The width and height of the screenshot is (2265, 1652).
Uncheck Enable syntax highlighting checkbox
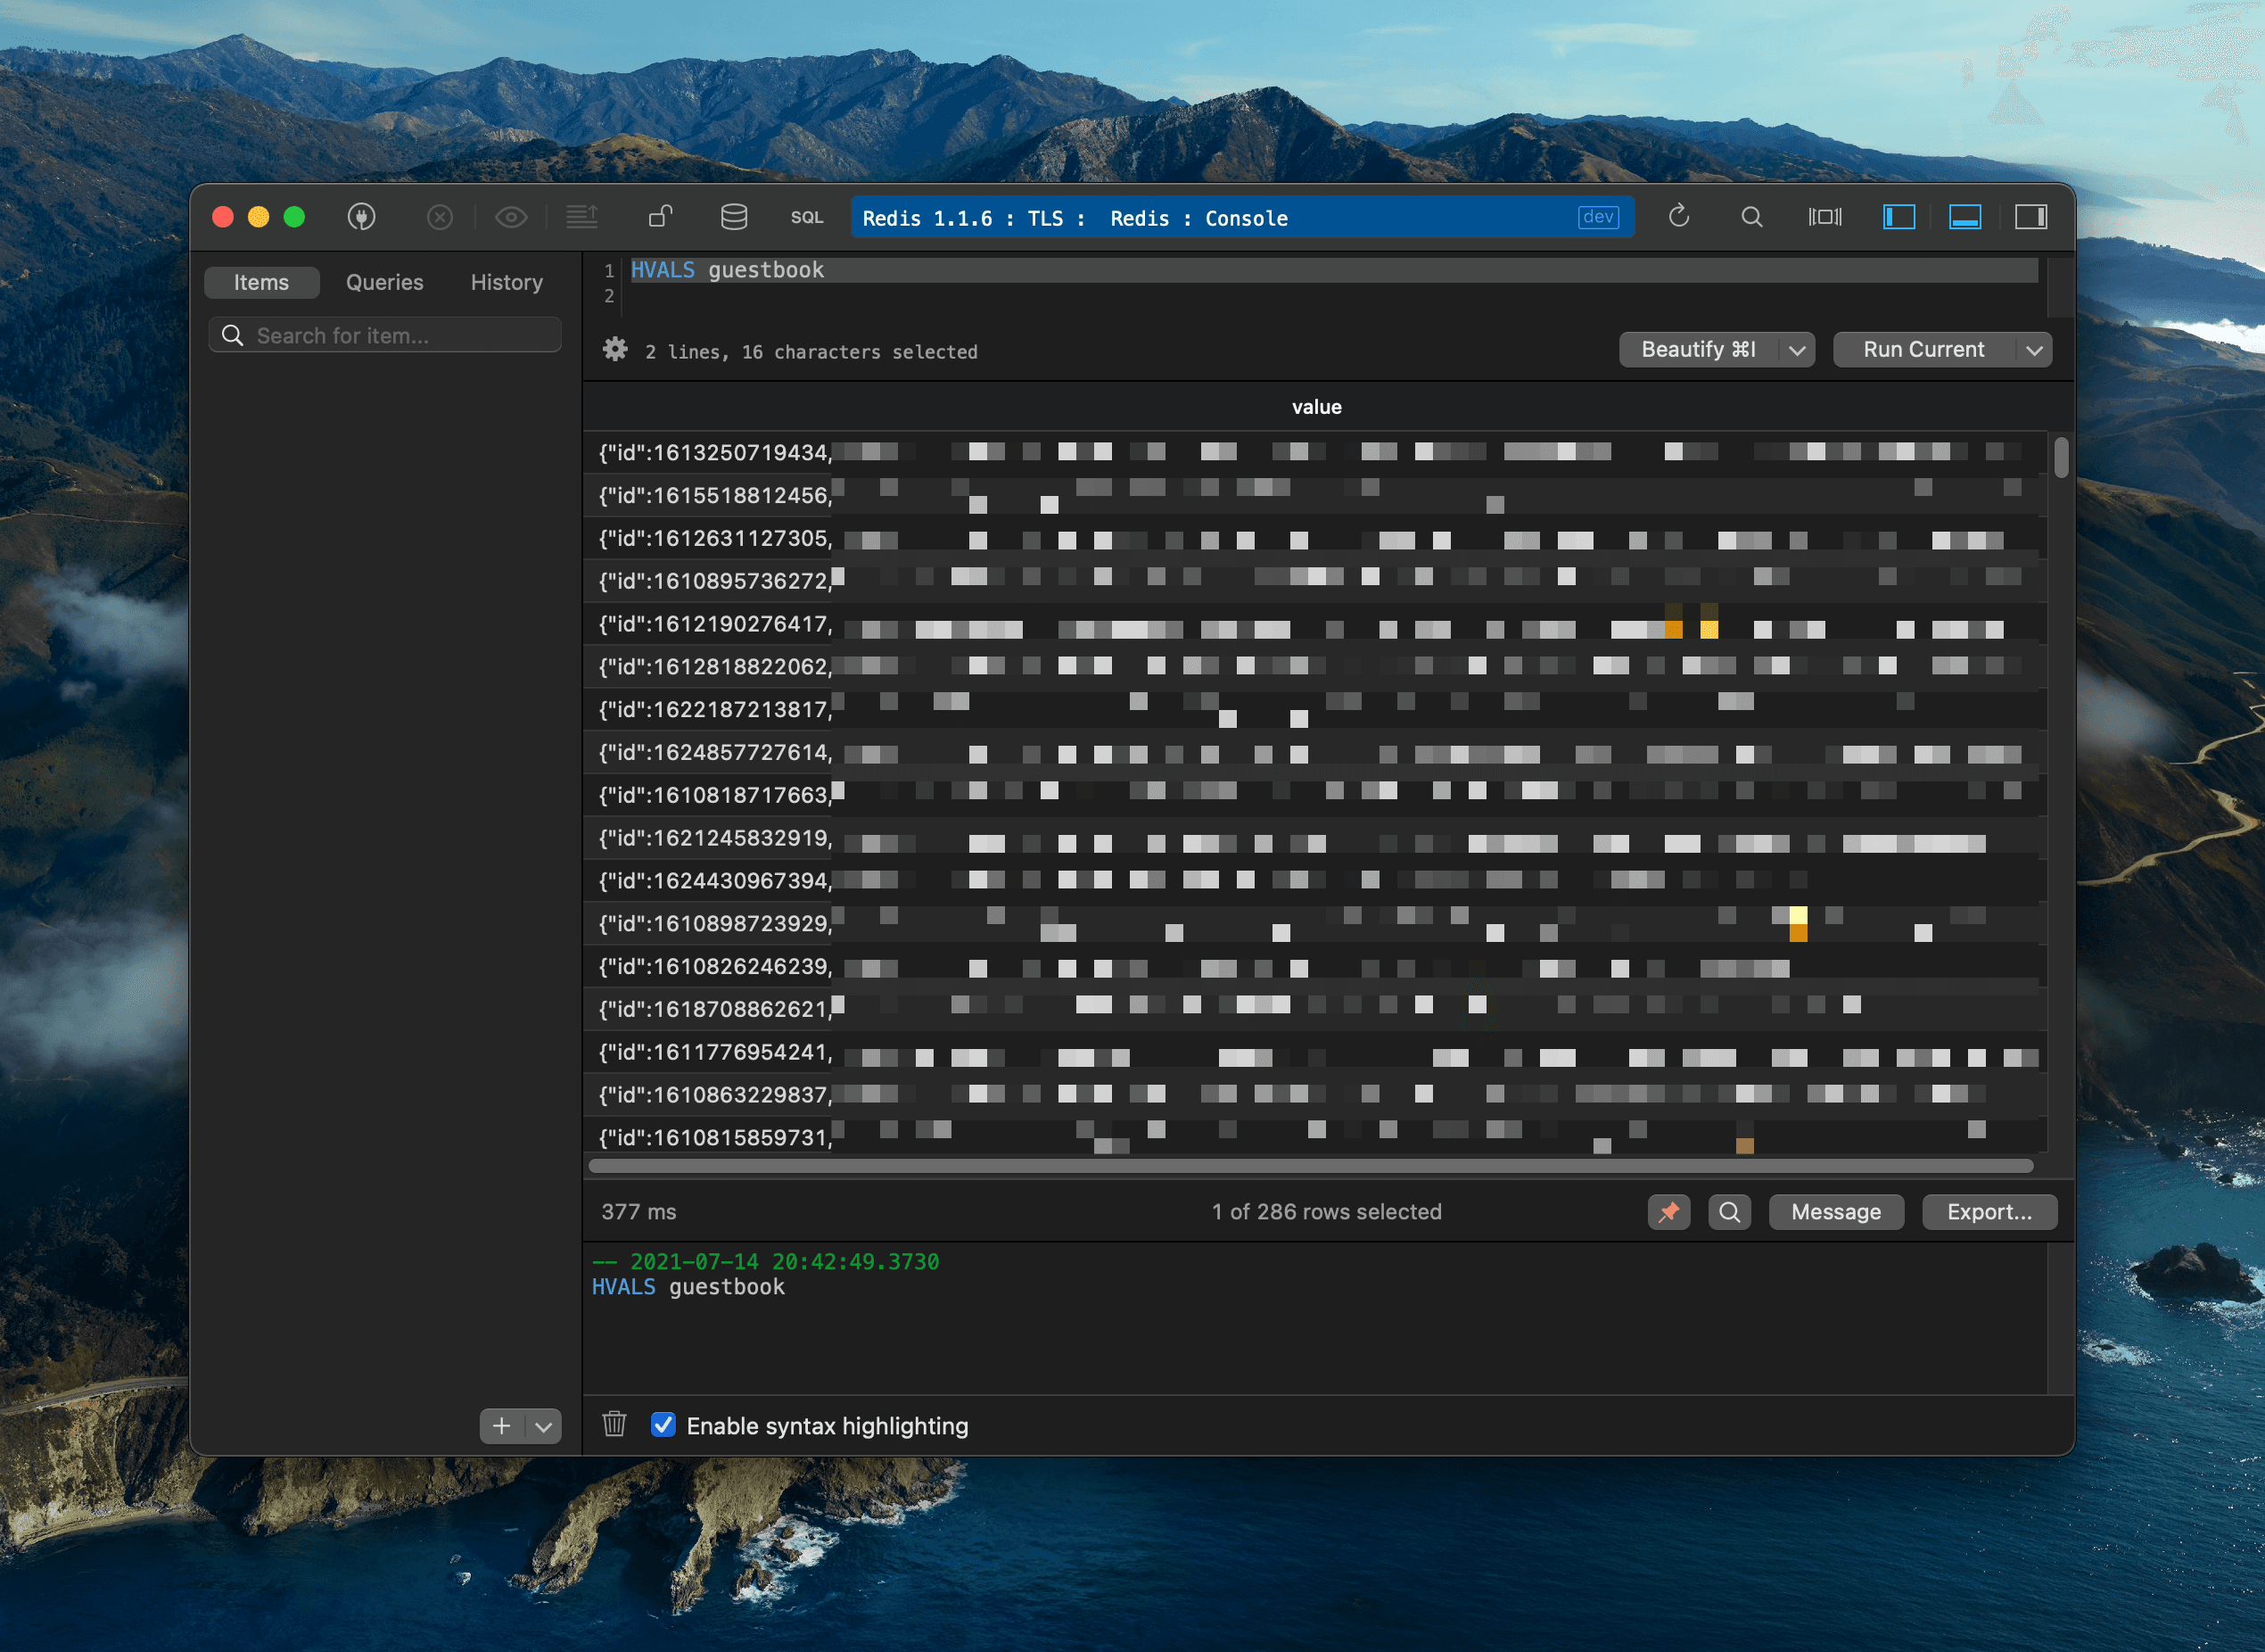coord(663,1425)
